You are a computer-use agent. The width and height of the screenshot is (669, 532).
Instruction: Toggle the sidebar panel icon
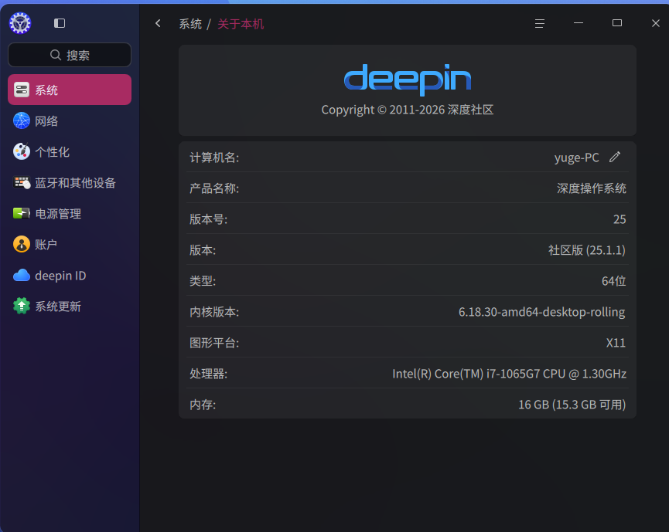click(x=60, y=23)
